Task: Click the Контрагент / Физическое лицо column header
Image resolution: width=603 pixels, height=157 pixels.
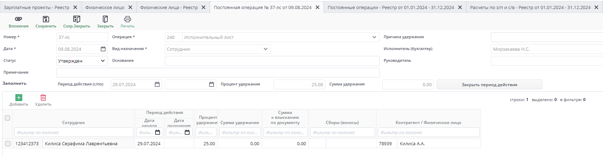Action: (x=428, y=123)
